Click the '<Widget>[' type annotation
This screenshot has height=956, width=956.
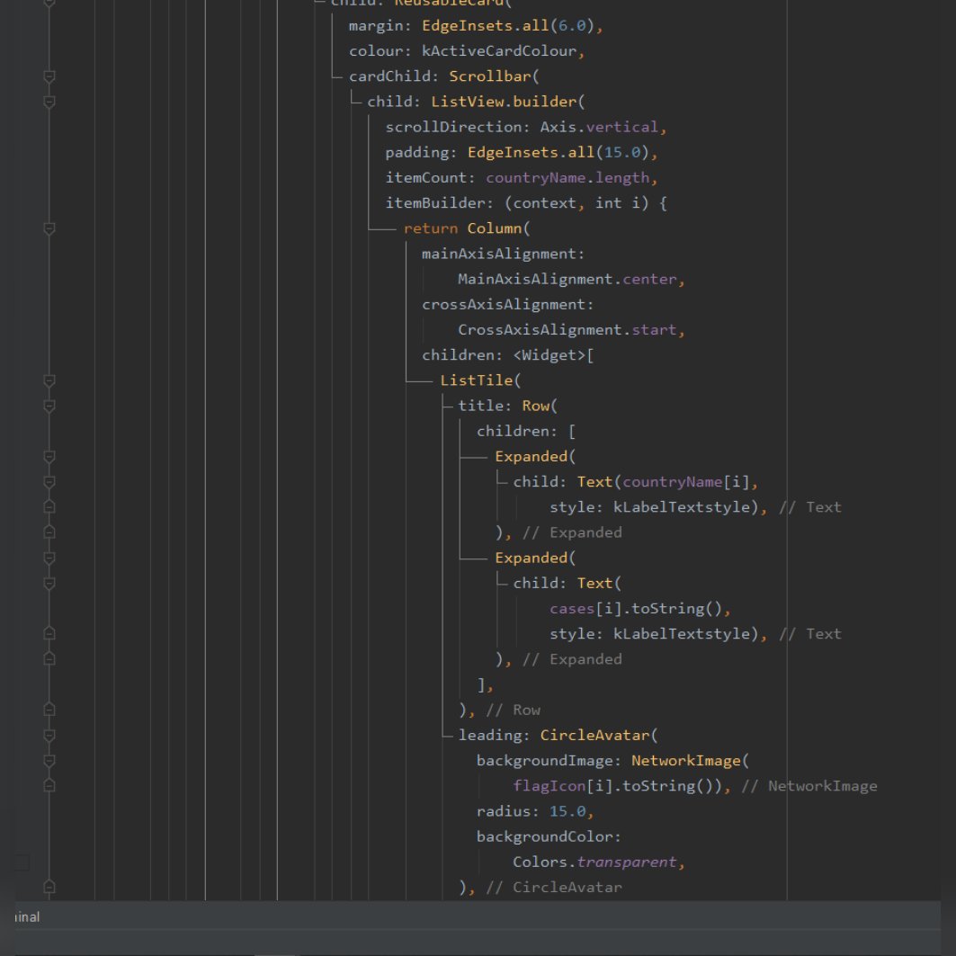(553, 355)
